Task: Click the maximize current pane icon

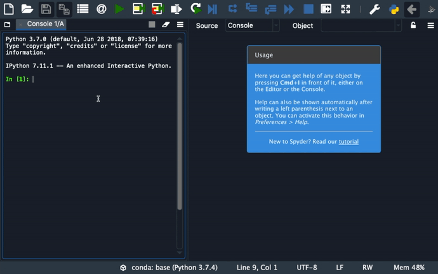Action: pyautogui.click(x=345, y=9)
